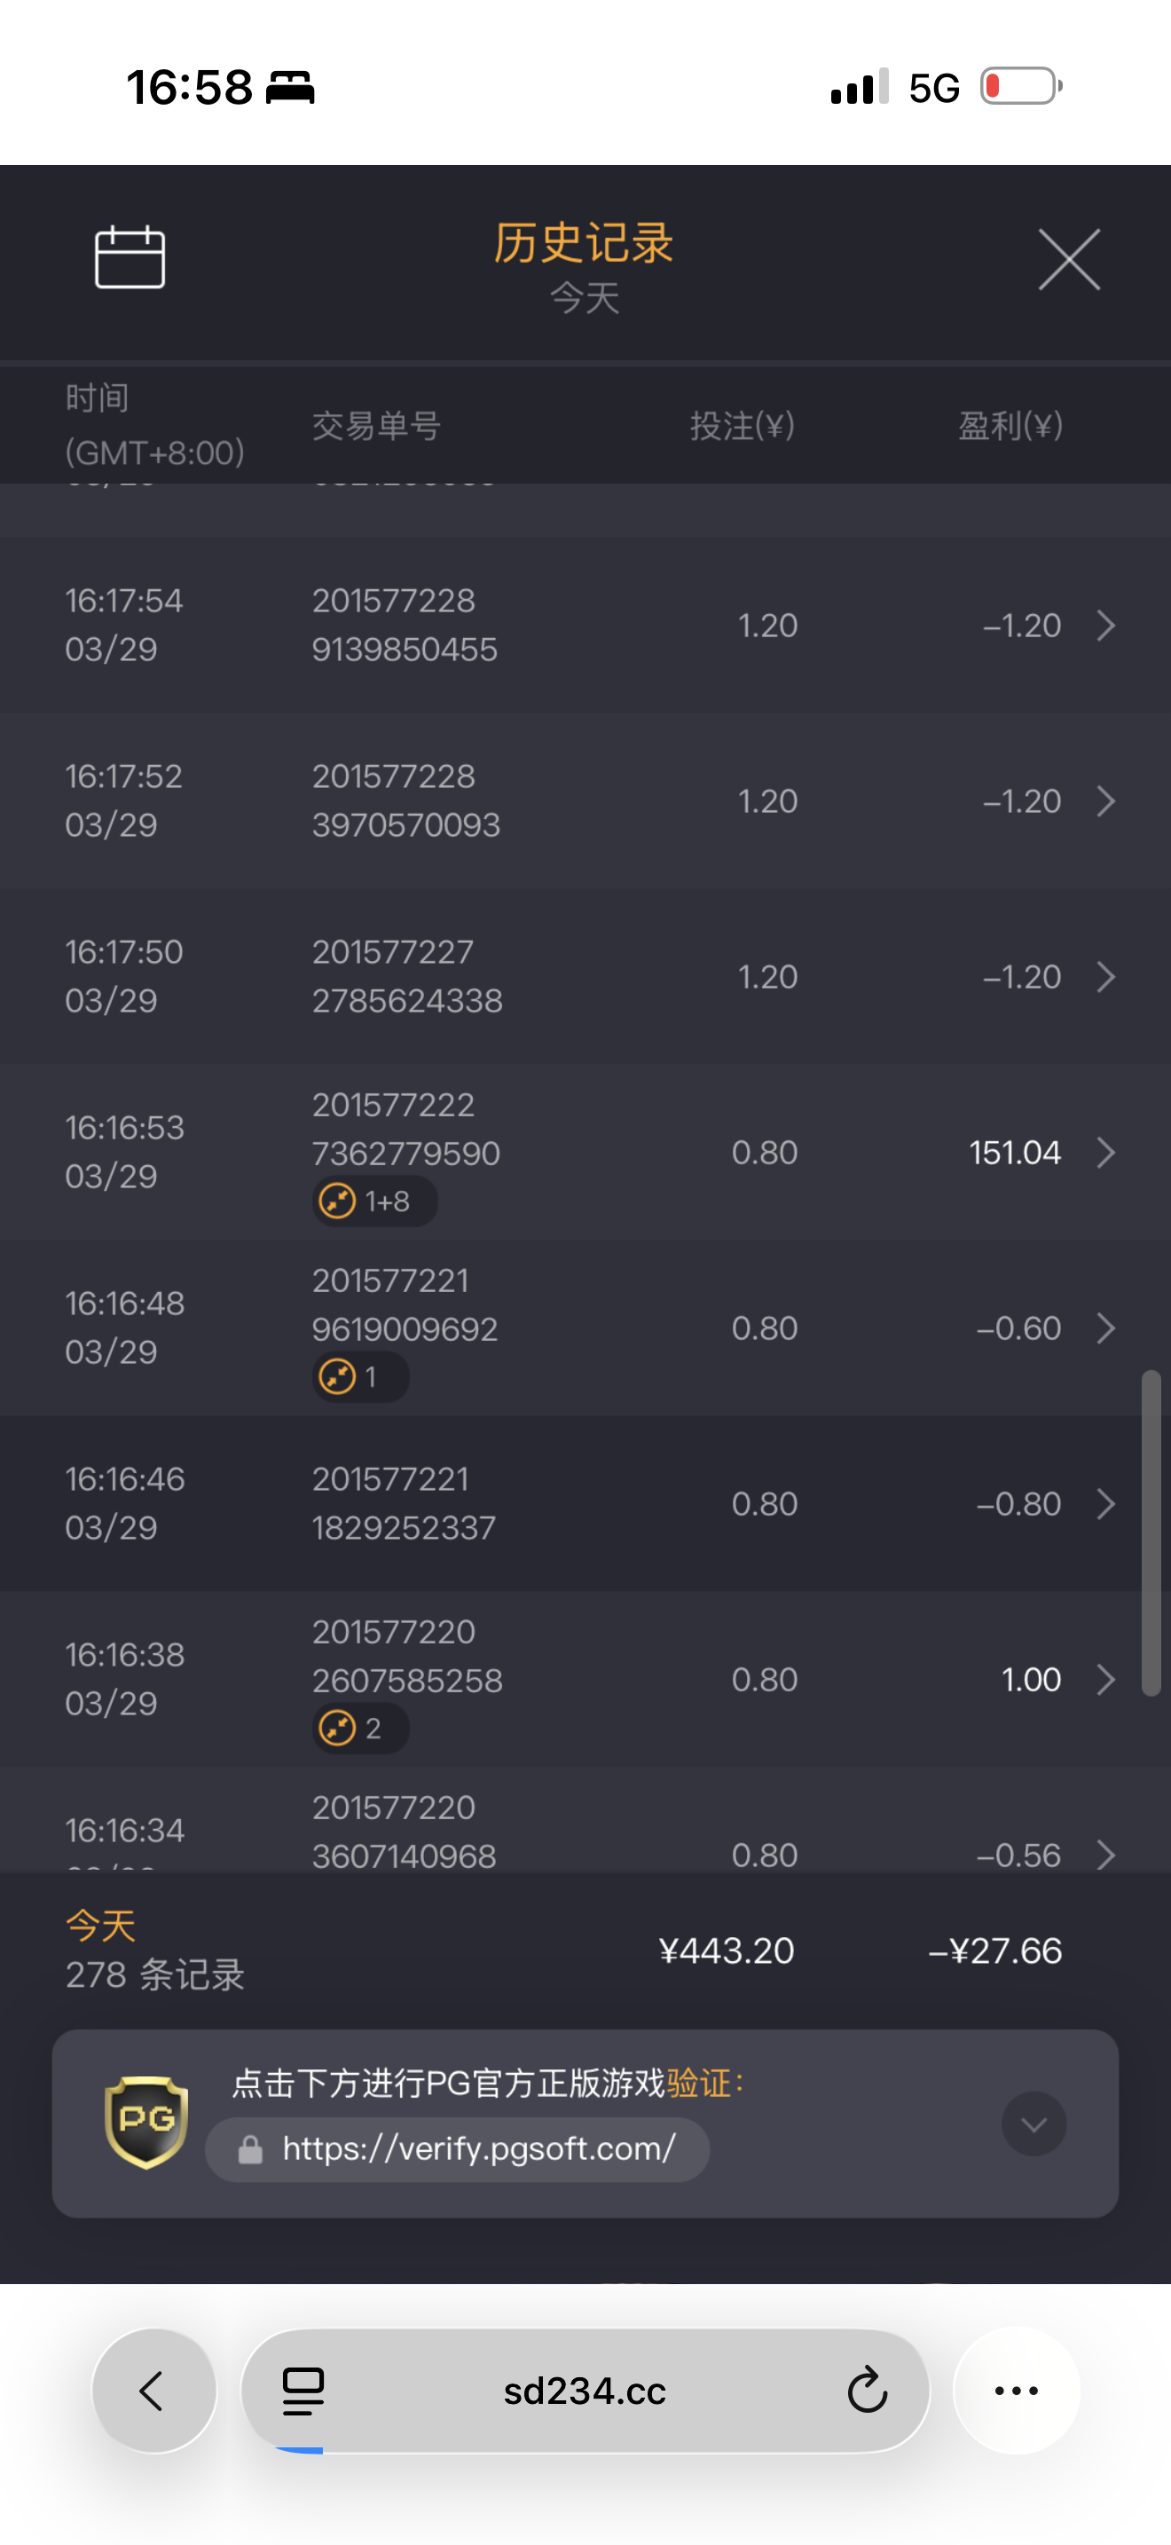Viewport: 1171px width, 2545px height.
Task: Open the reader tabs icon in address bar
Action: (x=303, y=2390)
